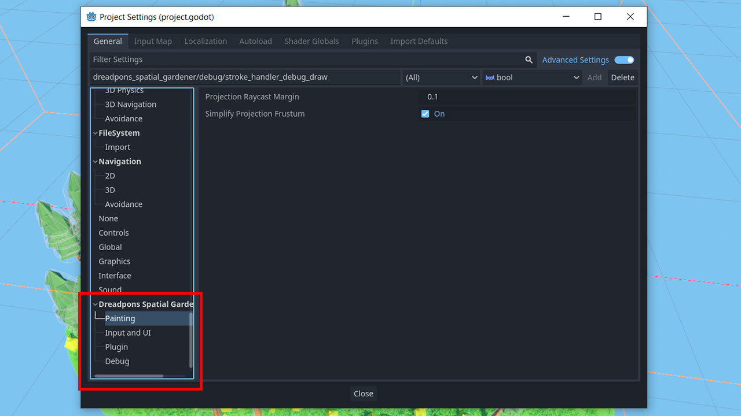
Task: Collapse the FileSystem section
Action: (x=95, y=133)
